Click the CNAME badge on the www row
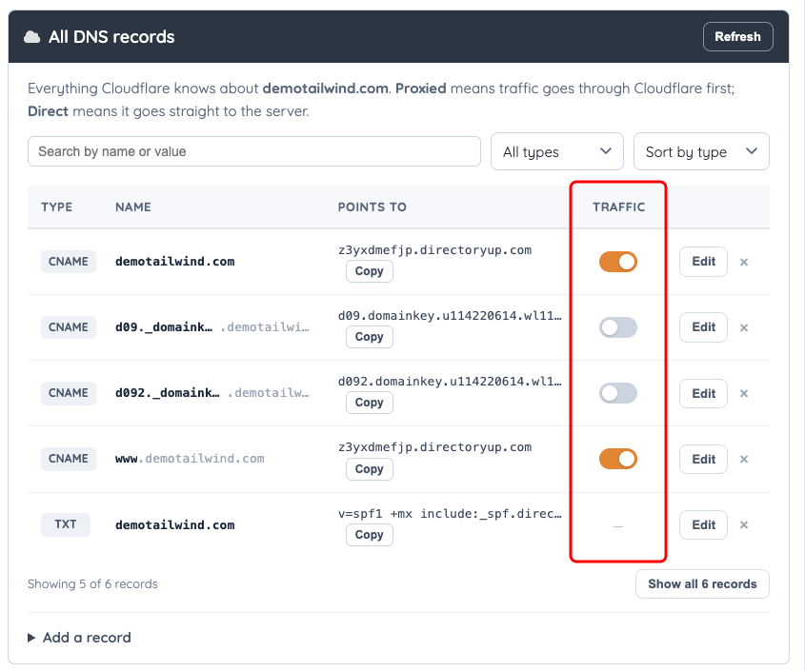Viewport: 805px width, 671px height. pyautogui.click(x=69, y=459)
